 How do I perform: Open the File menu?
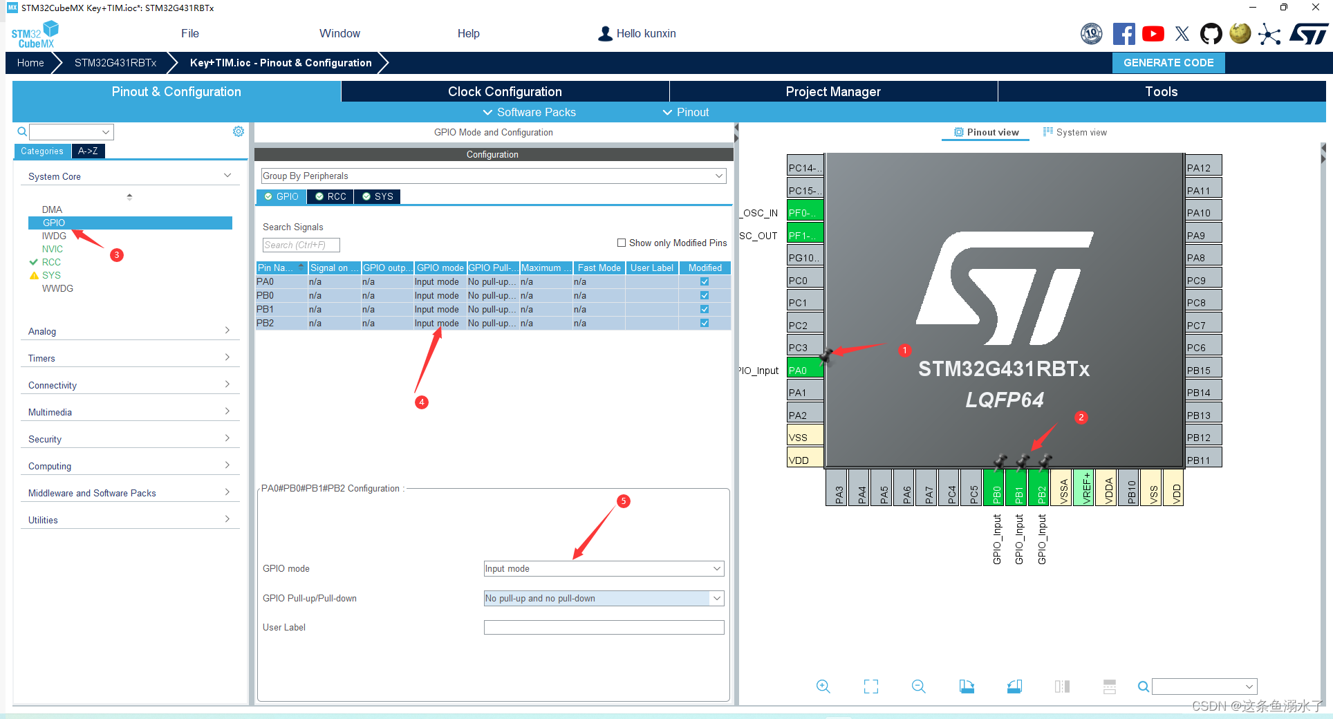(x=190, y=33)
